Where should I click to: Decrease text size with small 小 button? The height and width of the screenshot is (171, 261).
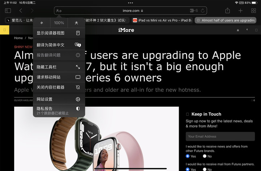pyautogui.click(x=41, y=23)
